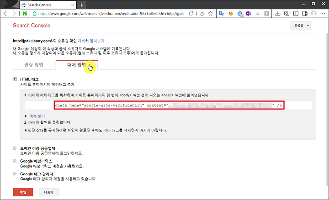Click the 도메인 이름 공급업체에 로그인하세요 text
The width and height of the screenshot is (329, 200).
point(51,153)
